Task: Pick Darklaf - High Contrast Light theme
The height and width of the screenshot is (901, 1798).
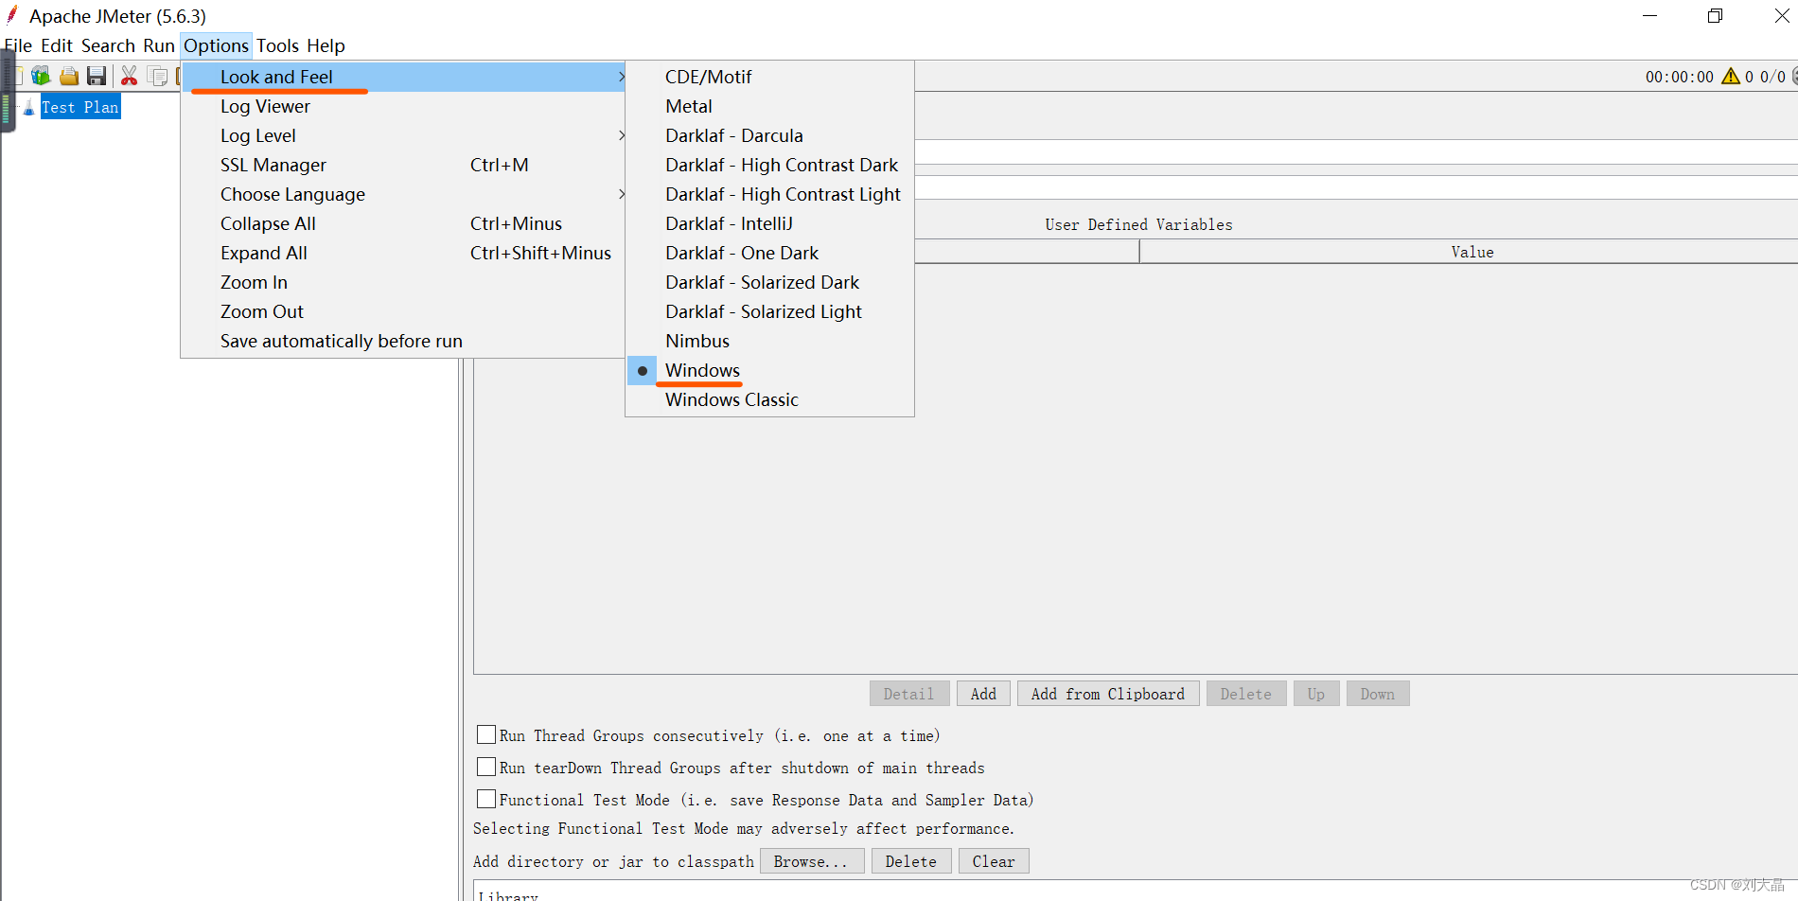Action: point(769,194)
